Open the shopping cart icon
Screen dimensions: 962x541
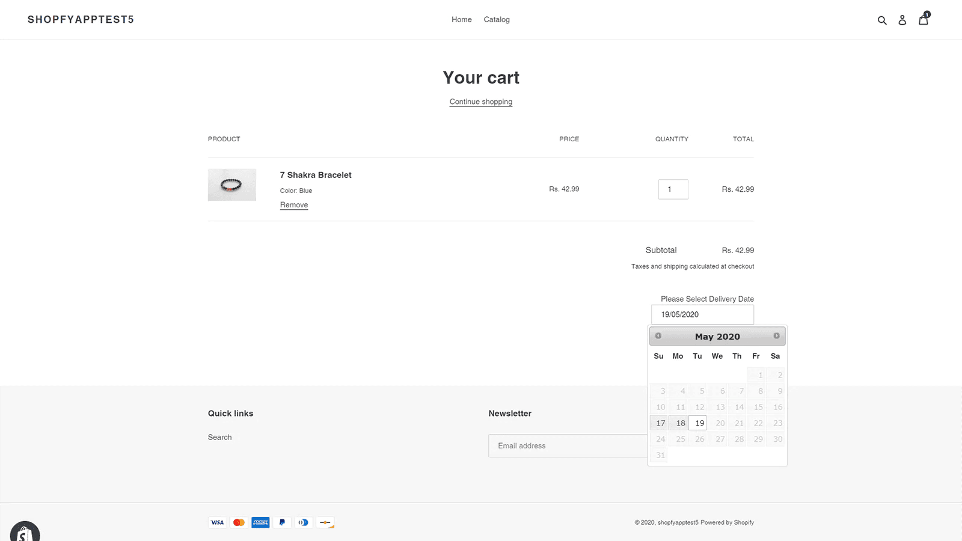[x=924, y=20]
